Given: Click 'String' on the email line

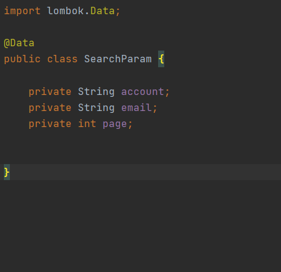Looking at the screenshot, I should [96, 108].
